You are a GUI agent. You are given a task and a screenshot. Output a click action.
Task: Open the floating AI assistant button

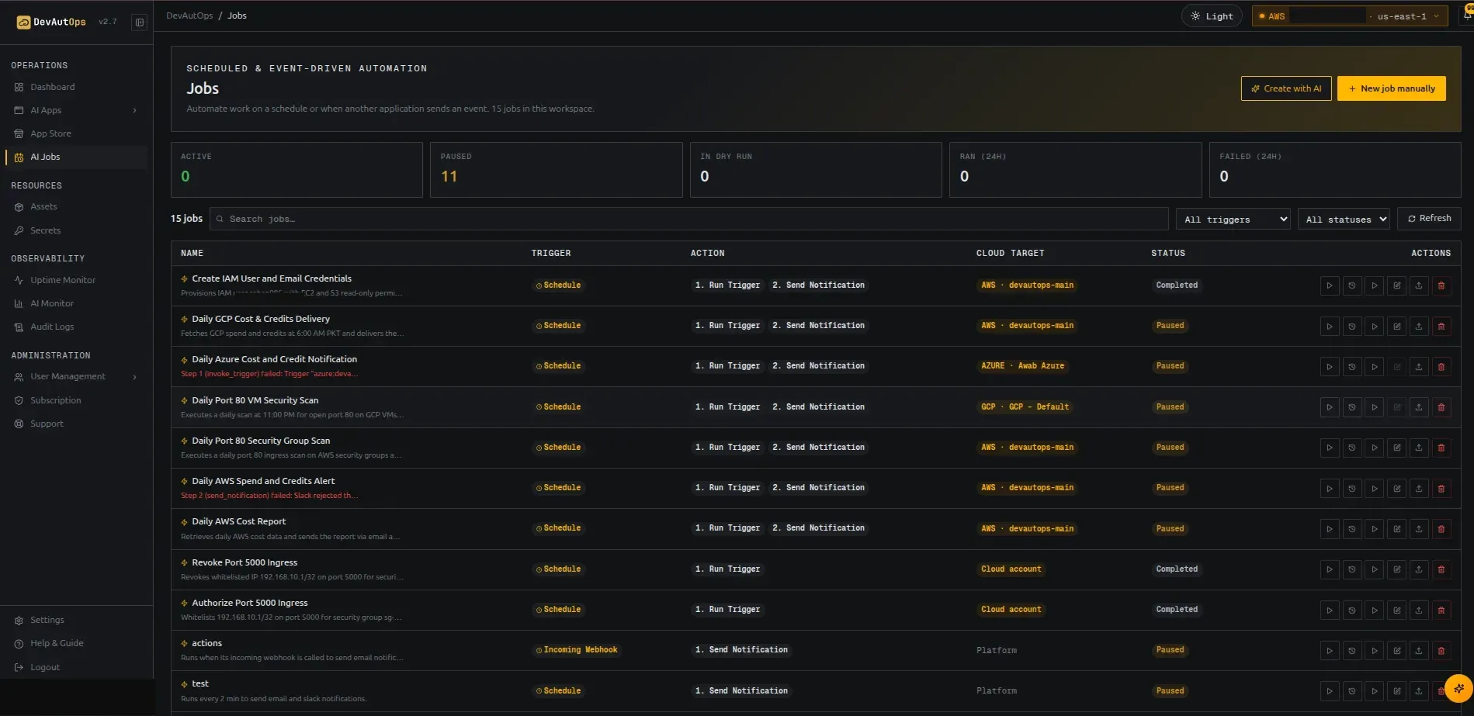1458,688
